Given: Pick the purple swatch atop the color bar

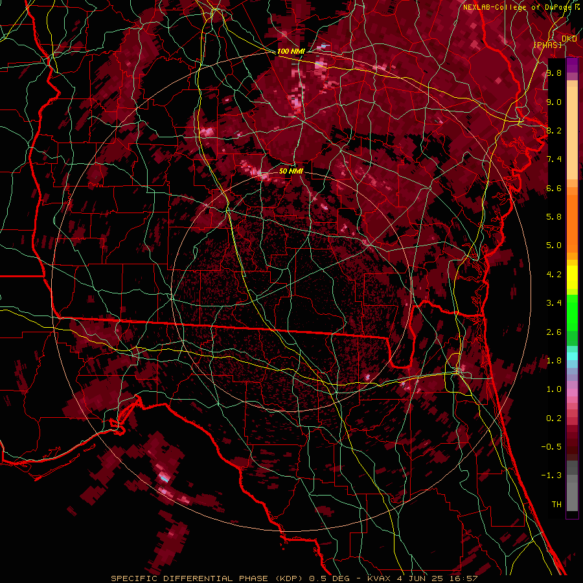Looking at the screenshot, I should coord(572,65).
